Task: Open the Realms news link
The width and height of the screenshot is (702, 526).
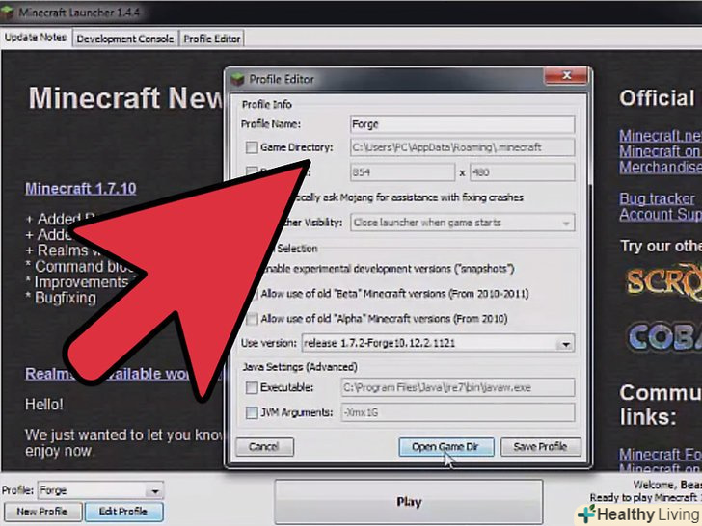Action: [123, 374]
